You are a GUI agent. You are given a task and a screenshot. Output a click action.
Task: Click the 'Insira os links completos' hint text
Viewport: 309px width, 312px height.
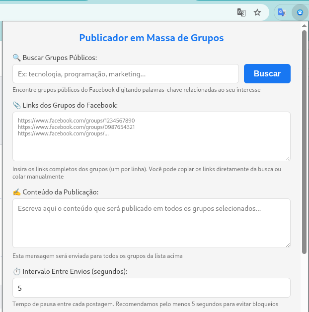point(147,173)
